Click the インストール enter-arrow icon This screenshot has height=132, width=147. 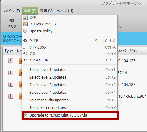point(25,60)
